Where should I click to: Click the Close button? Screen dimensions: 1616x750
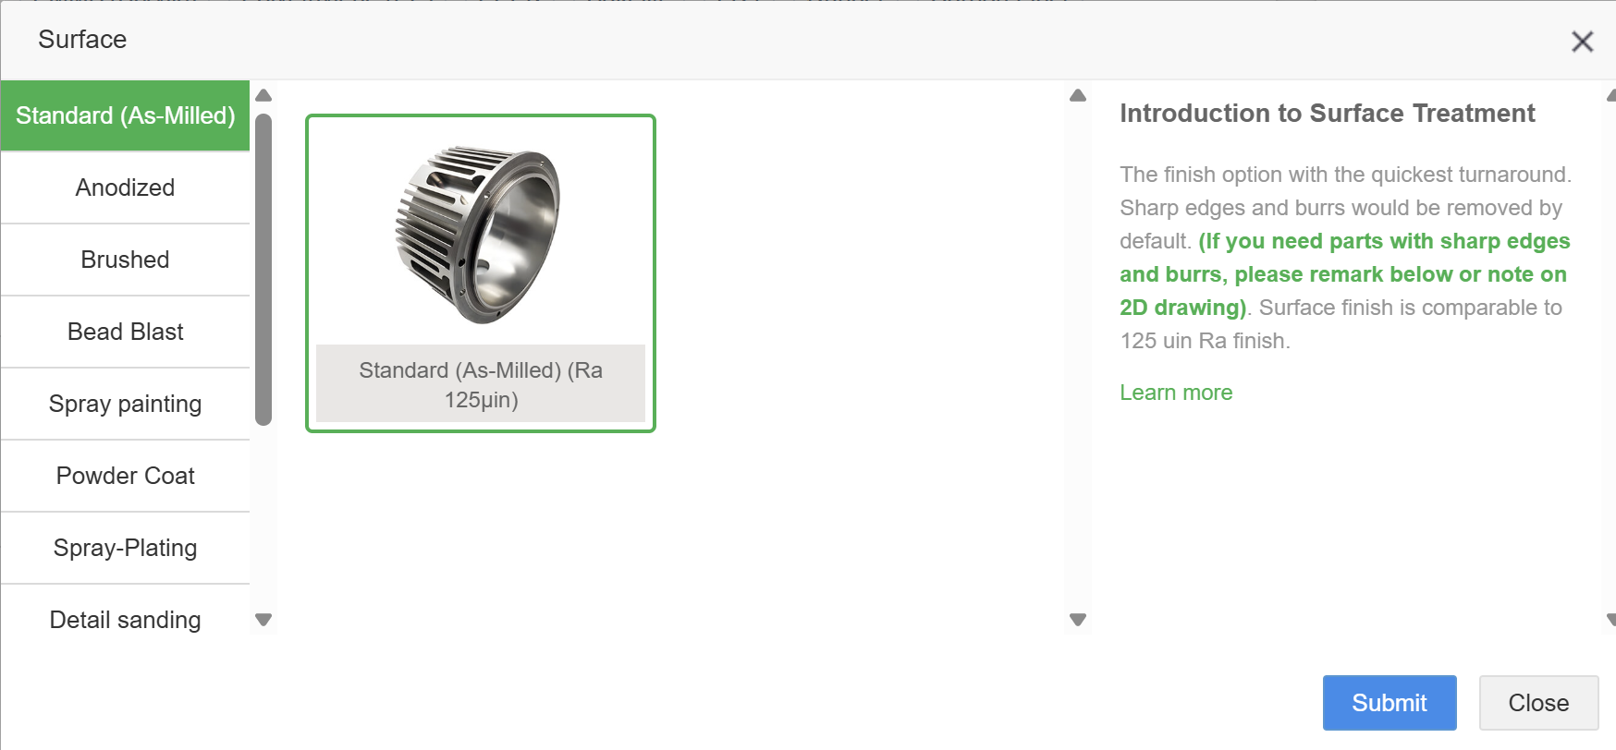(1538, 703)
